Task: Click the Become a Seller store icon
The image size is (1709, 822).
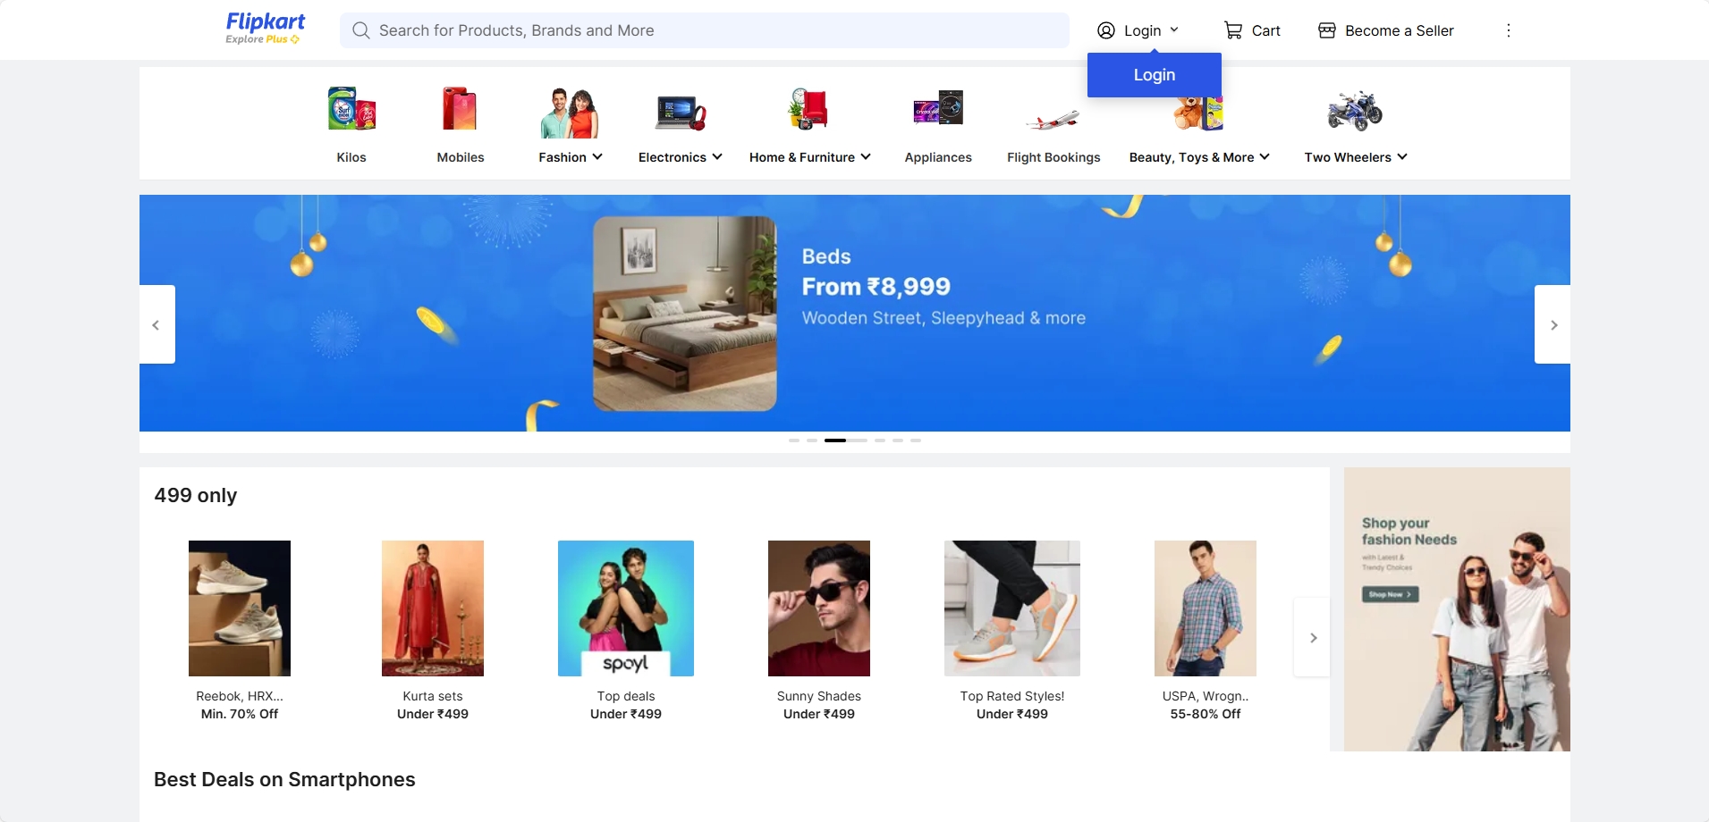Action: pyautogui.click(x=1327, y=30)
